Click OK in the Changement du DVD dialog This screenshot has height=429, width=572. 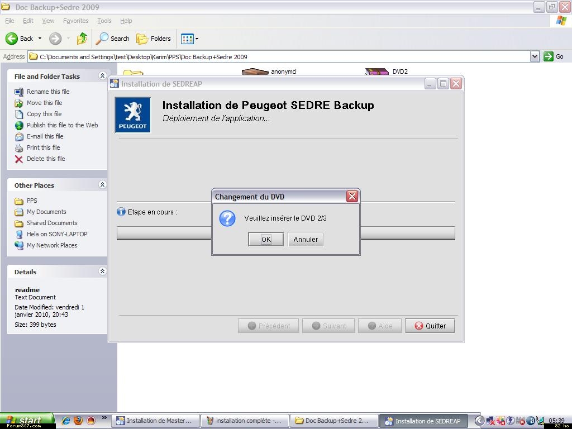(266, 239)
